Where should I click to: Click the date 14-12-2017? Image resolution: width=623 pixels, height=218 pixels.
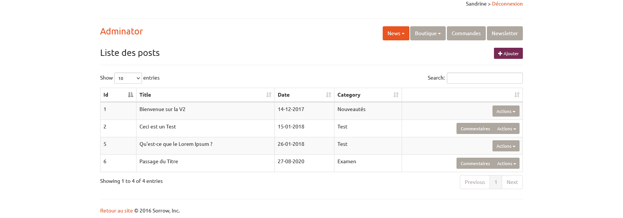(x=291, y=109)
